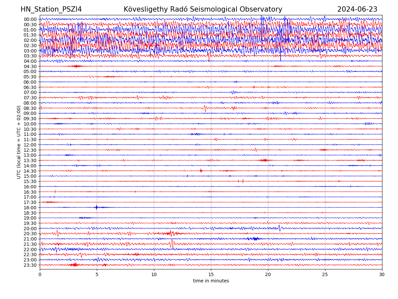
Task: Click the HN_Station_PSZI4 station name
Action: (51, 9)
